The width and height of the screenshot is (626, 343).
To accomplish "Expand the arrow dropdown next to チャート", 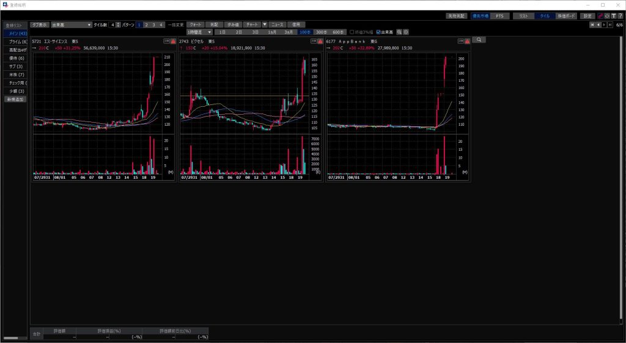I will [x=265, y=24].
